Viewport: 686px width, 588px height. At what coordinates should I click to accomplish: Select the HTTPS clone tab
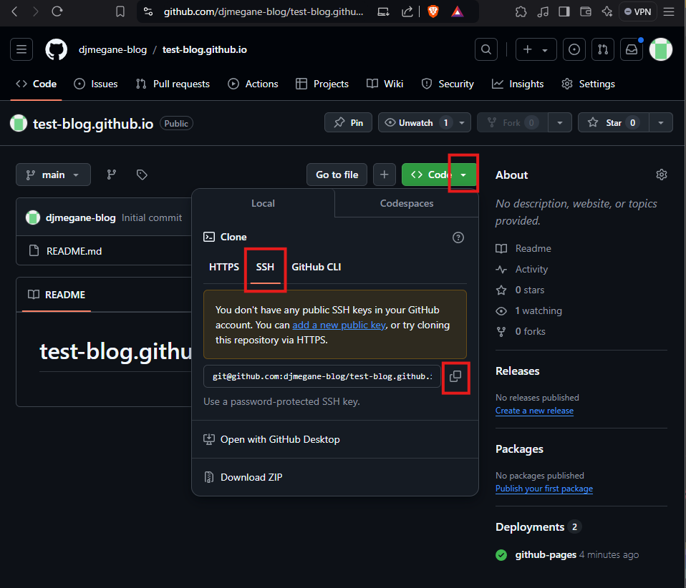pyautogui.click(x=223, y=267)
